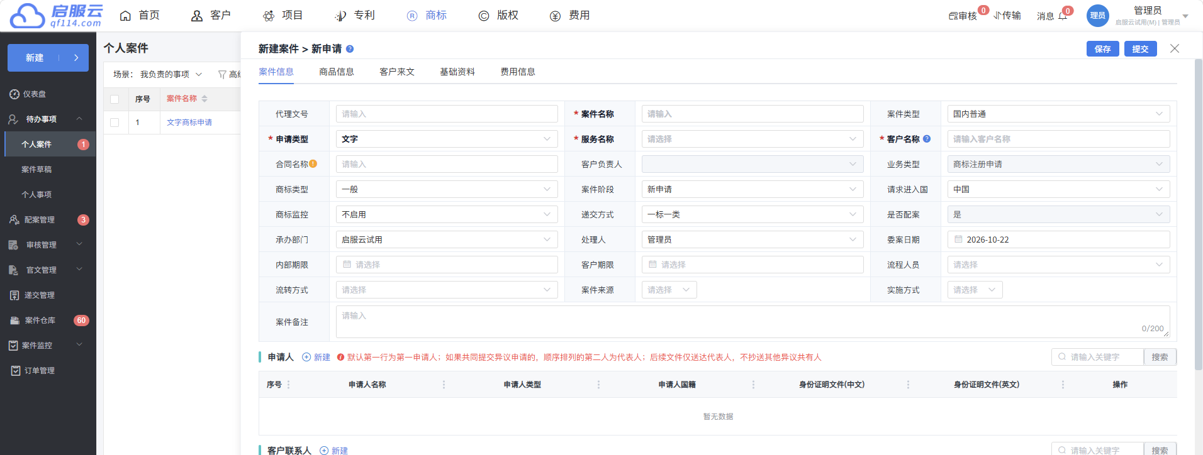The image size is (1203, 455).
Task: Expand the 场景 我负责的事项 selector
Action: [171, 74]
